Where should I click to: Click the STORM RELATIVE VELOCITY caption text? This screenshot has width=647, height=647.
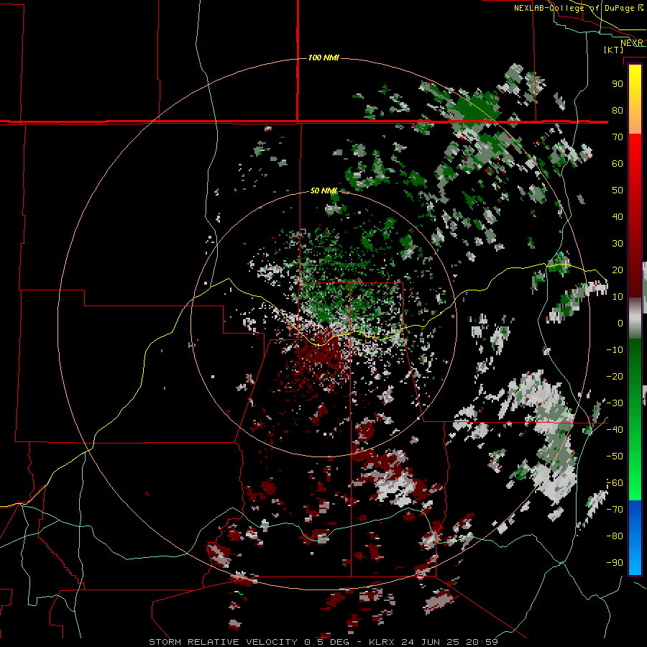click(x=223, y=642)
